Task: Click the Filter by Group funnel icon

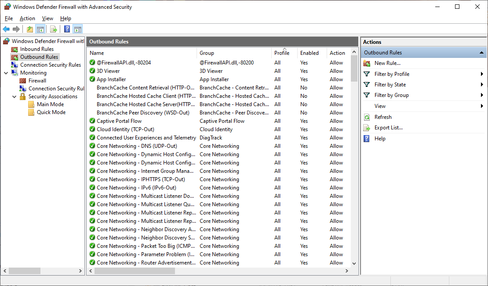Action: (x=367, y=95)
